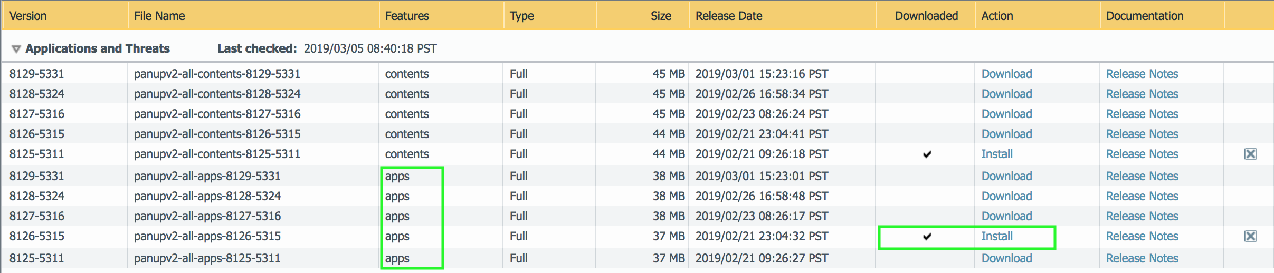The height and width of the screenshot is (273, 1274).
Task: Open Release Notes for apps 8127-5316
Action: pyautogui.click(x=1142, y=216)
